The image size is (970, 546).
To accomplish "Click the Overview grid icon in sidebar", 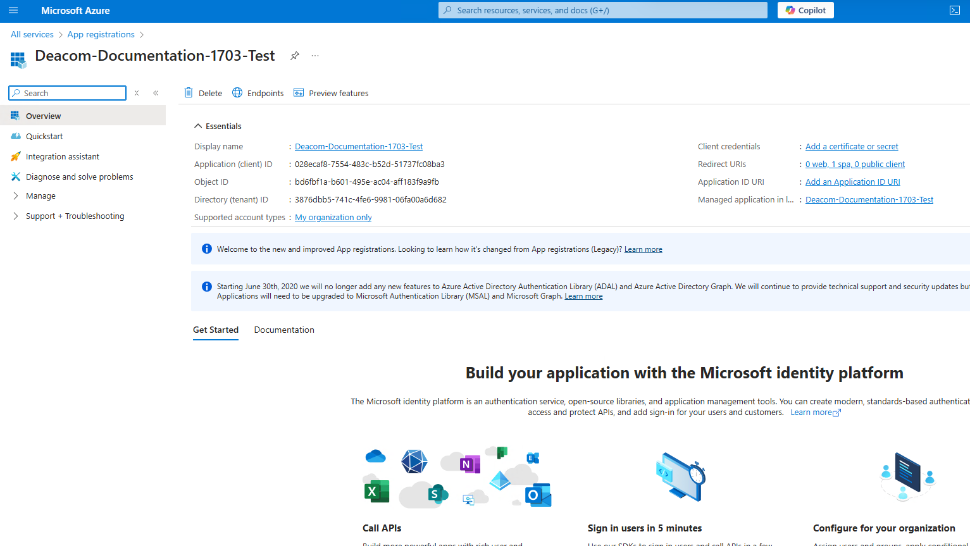I will (15, 116).
